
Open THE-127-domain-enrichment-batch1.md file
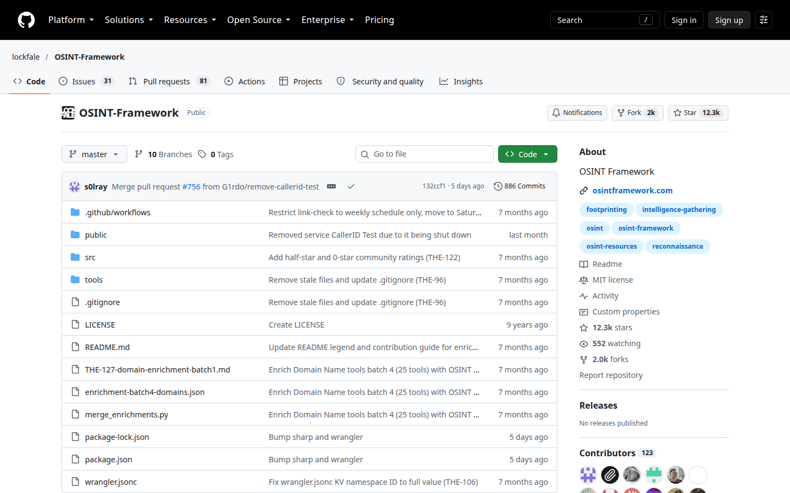click(157, 370)
